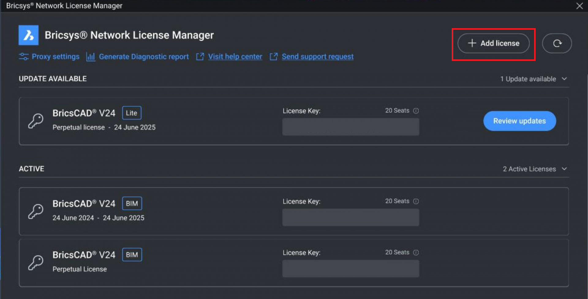The image size is (588, 299).
Task: Open Generate Diagnostic report link
Action: (144, 57)
